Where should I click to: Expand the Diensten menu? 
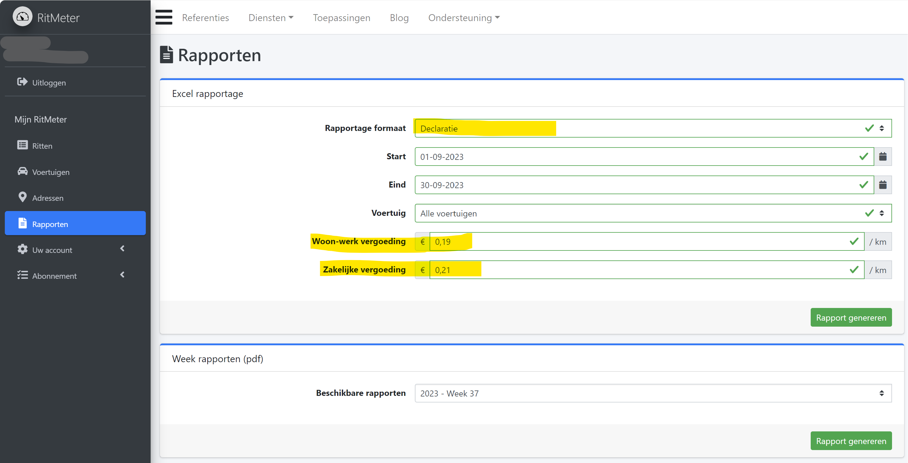tap(271, 18)
